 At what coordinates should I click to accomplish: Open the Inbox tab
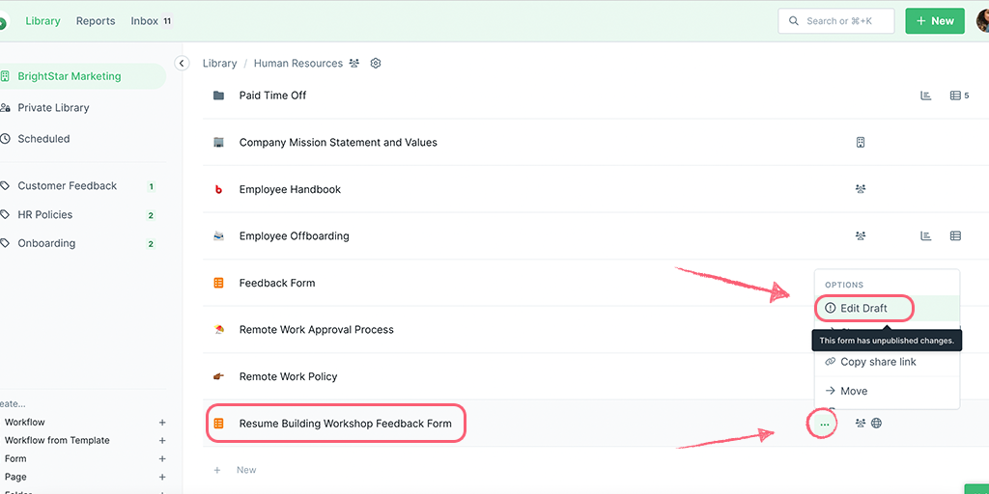tap(145, 21)
